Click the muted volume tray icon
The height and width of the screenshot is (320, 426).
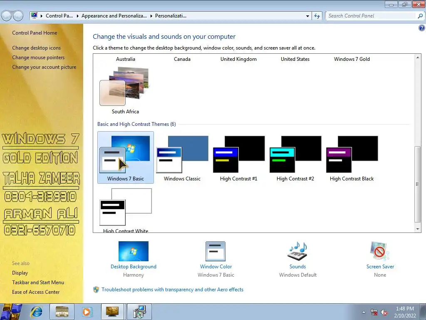click(x=384, y=312)
